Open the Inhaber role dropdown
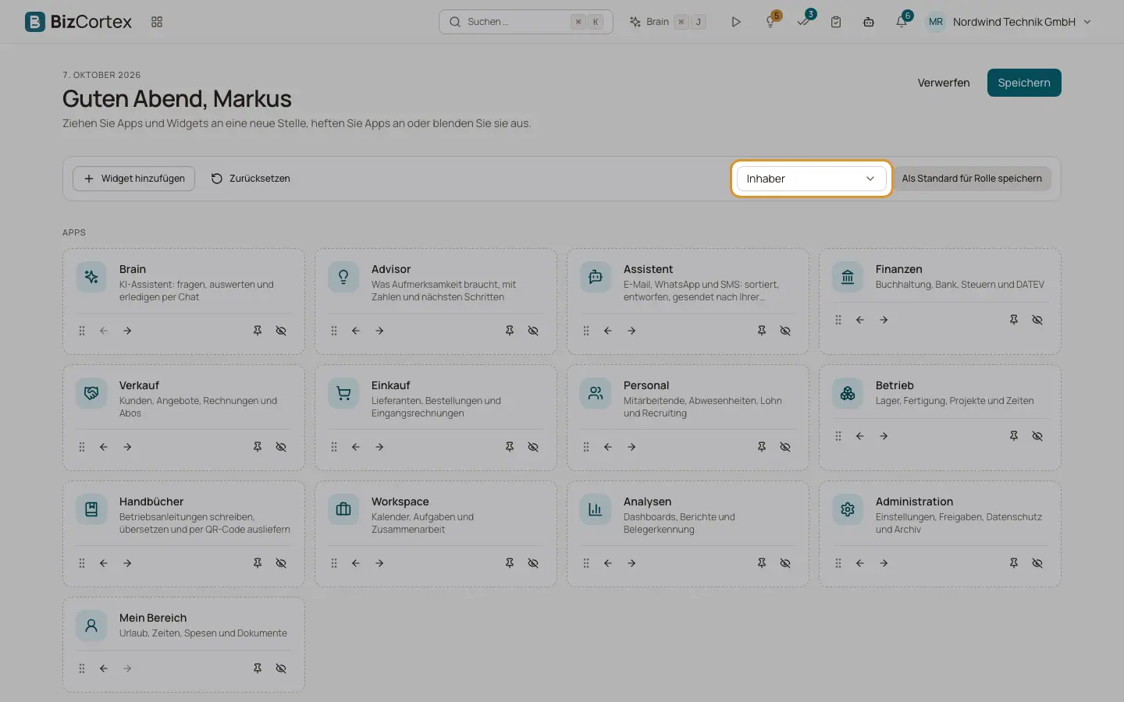This screenshot has width=1124, height=702. pos(811,179)
